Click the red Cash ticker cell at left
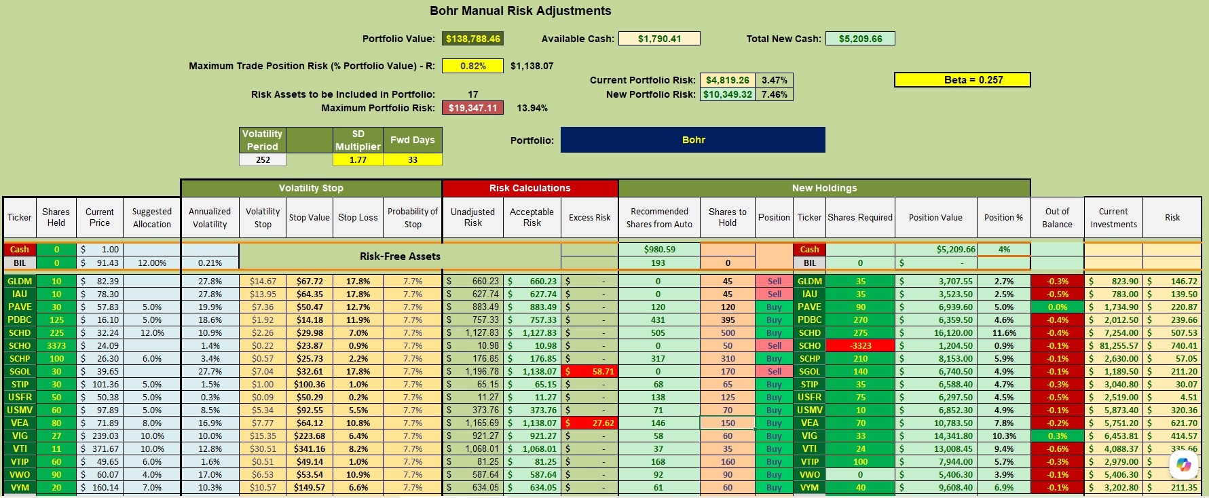The height and width of the screenshot is (498, 1209). 20,250
